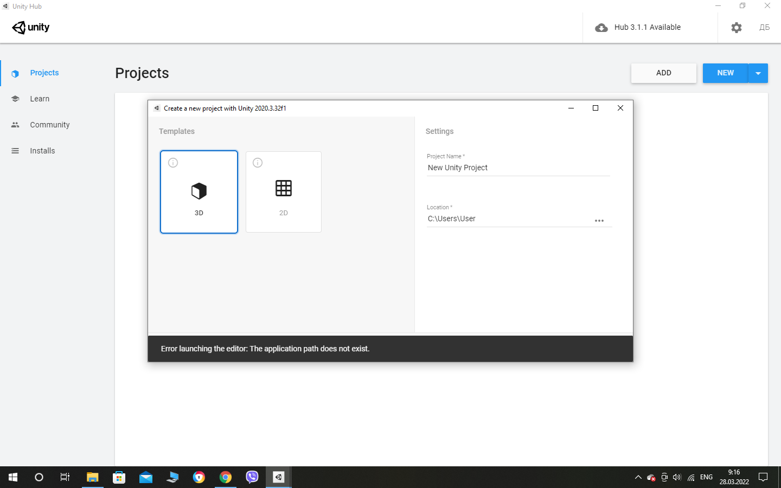Switch to Unity Hub taskbar button
Image resolution: width=781 pixels, height=488 pixels.
(x=279, y=477)
